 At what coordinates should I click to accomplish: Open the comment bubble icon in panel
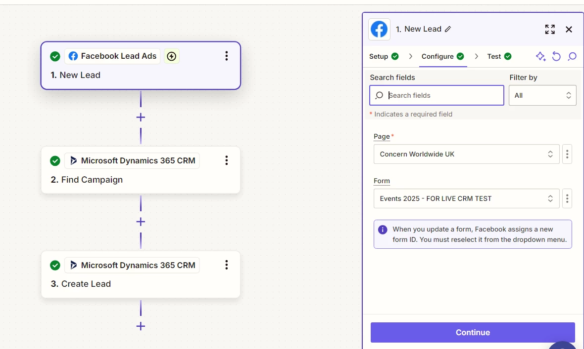572,56
